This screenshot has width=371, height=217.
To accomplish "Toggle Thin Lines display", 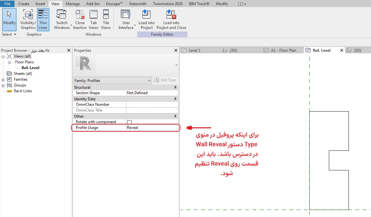I will click(x=43, y=19).
